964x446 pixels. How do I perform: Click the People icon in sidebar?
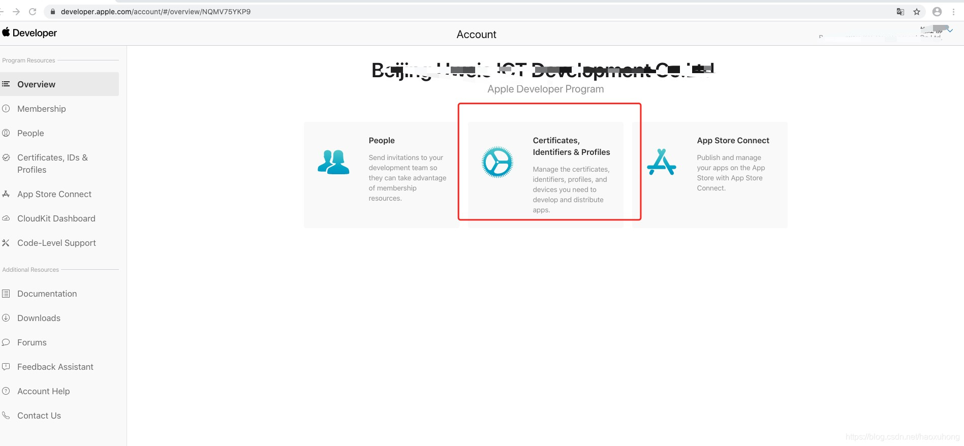tap(6, 133)
